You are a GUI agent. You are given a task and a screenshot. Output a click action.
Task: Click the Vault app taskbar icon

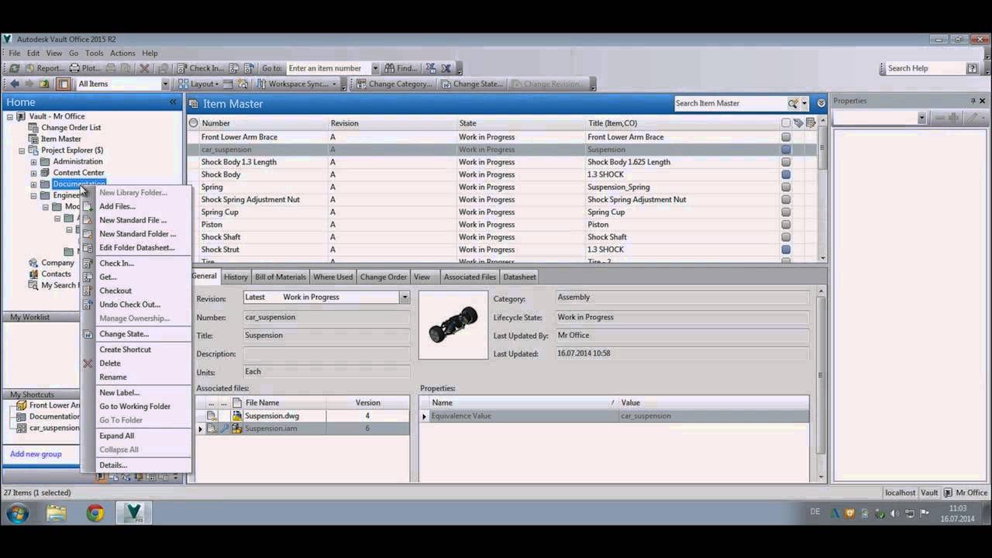[133, 512]
